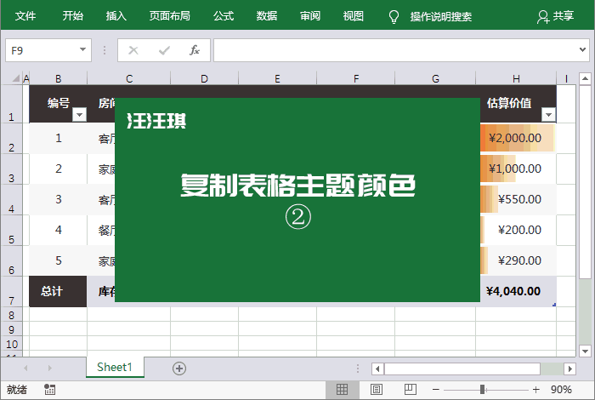
Task: Open the 页面布局 ribbon tab
Action: [x=169, y=16]
